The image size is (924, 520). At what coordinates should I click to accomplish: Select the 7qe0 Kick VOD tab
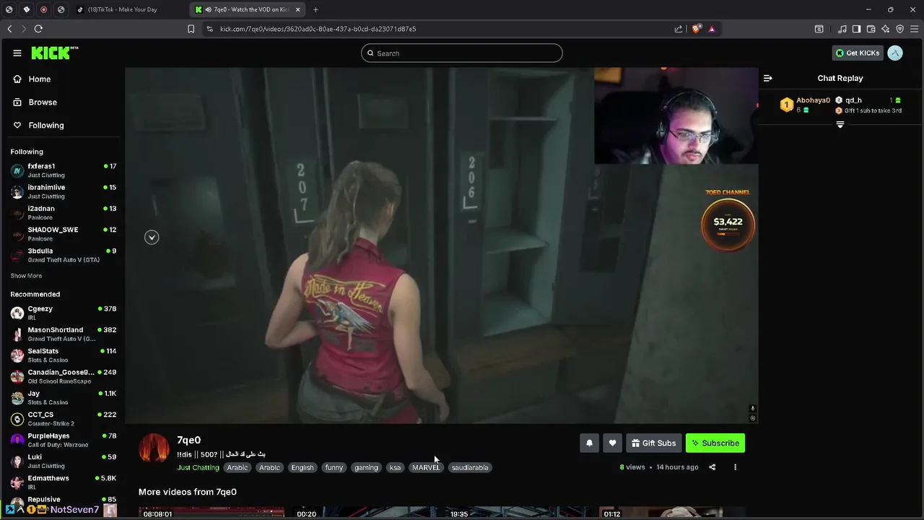249,9
